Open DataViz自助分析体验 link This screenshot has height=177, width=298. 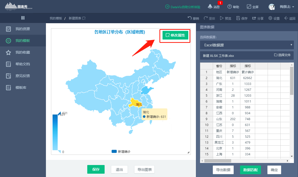point(183,7)
